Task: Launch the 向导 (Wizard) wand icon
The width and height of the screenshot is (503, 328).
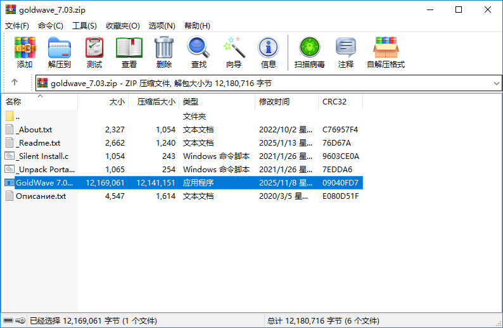Action: (234, 47)
